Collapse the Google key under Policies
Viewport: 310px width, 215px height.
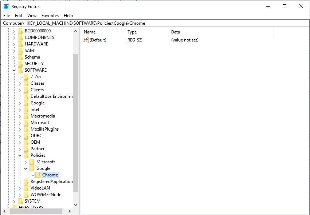[26, 168]
